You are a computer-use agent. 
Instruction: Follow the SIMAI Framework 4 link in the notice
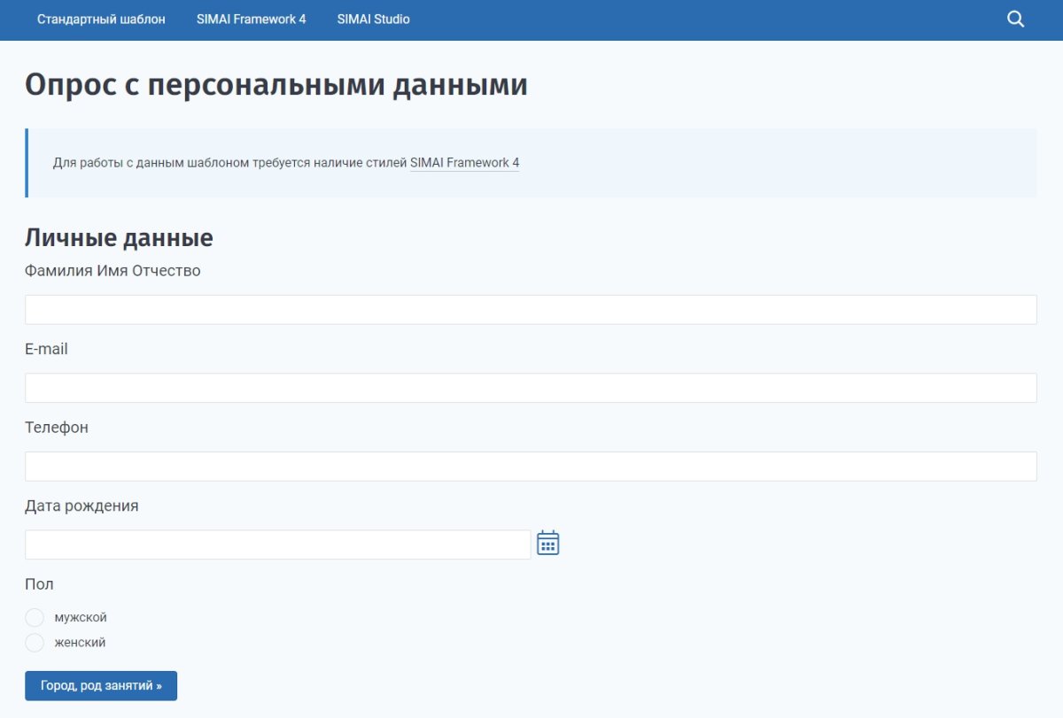[x=464, y=162]
